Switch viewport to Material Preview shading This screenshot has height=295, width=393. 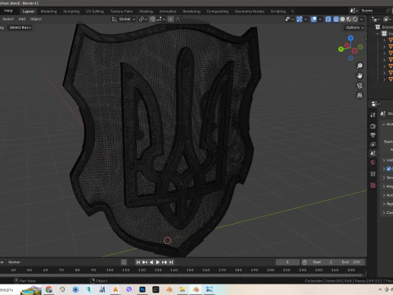pyautogui.click(x=349, y=19)
